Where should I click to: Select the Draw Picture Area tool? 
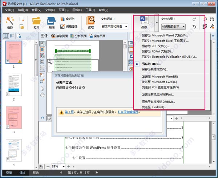42,49
